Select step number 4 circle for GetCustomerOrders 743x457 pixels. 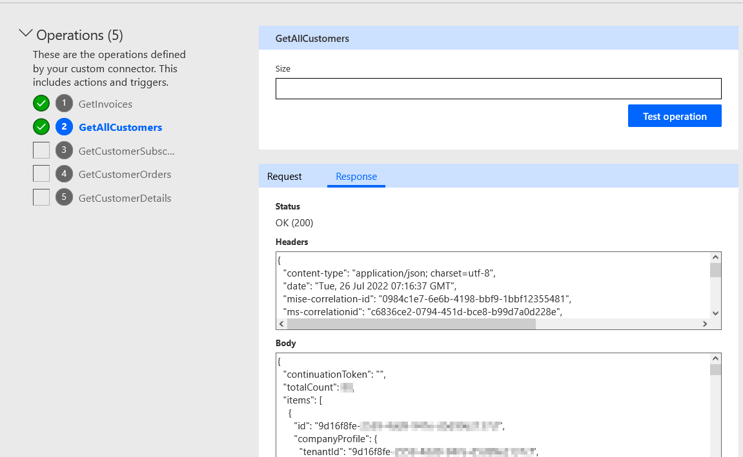point(64,173)
